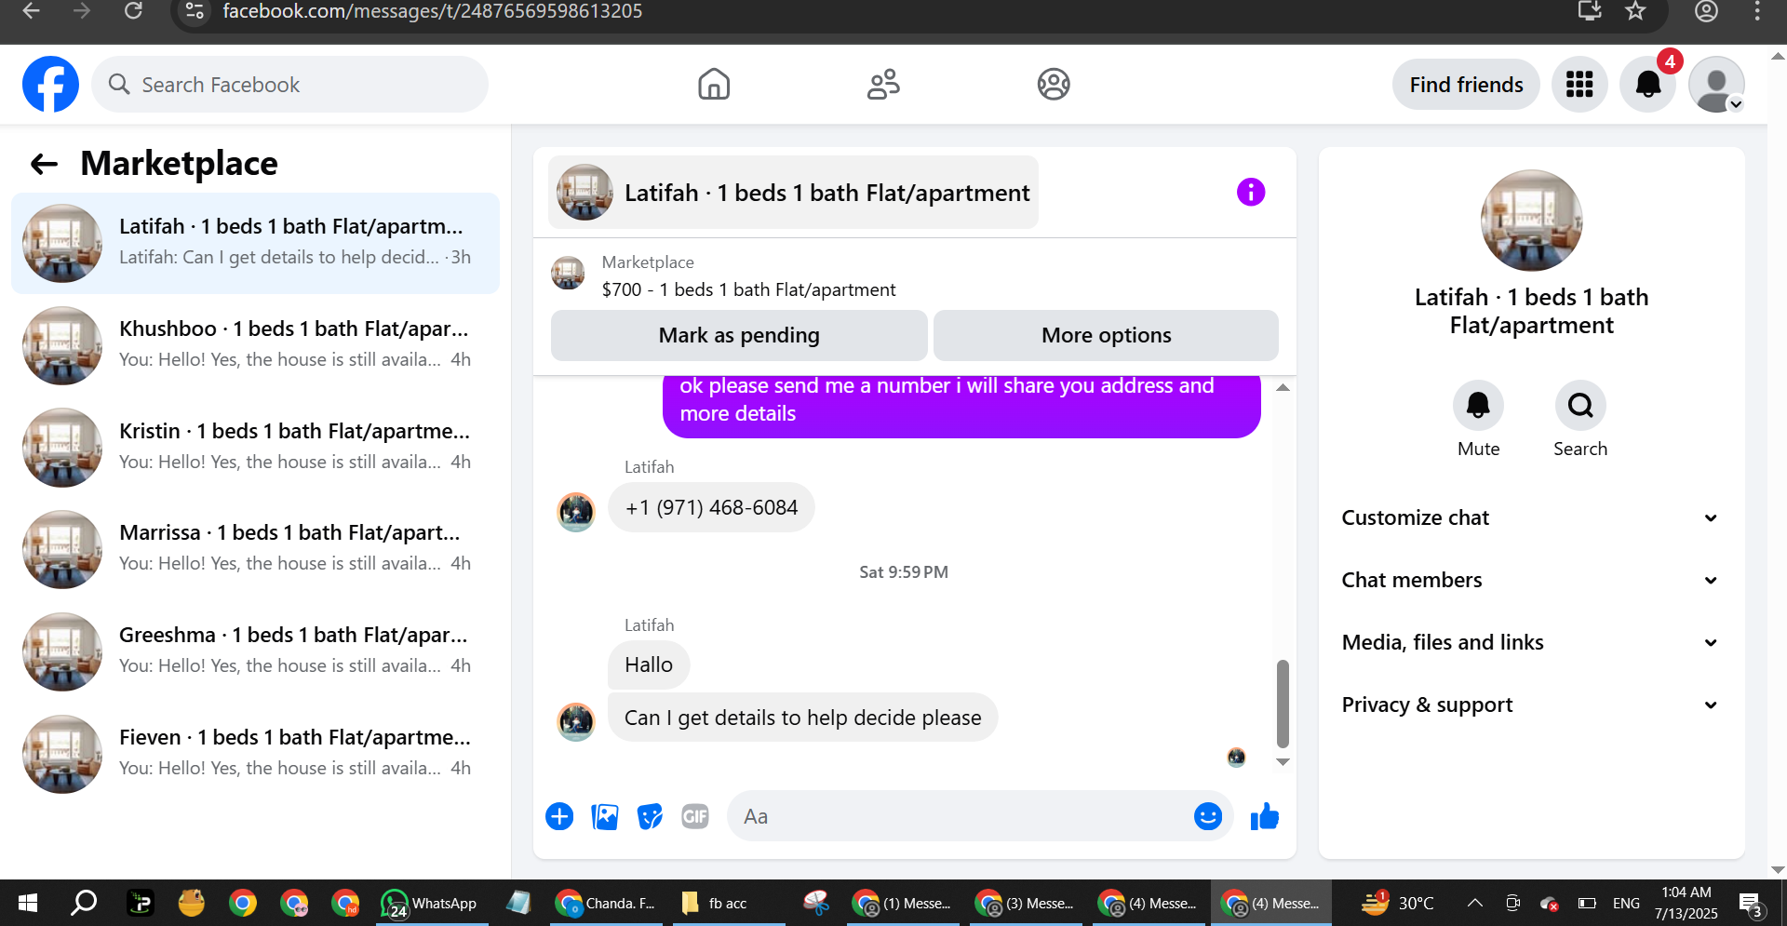Viewport: 1787px width, 926px height.
Task: Click the phone number message bubble
Action: [x=711, y=508]
